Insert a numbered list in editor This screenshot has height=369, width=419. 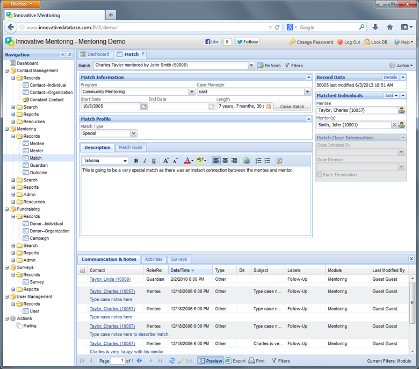coord(258,161)
